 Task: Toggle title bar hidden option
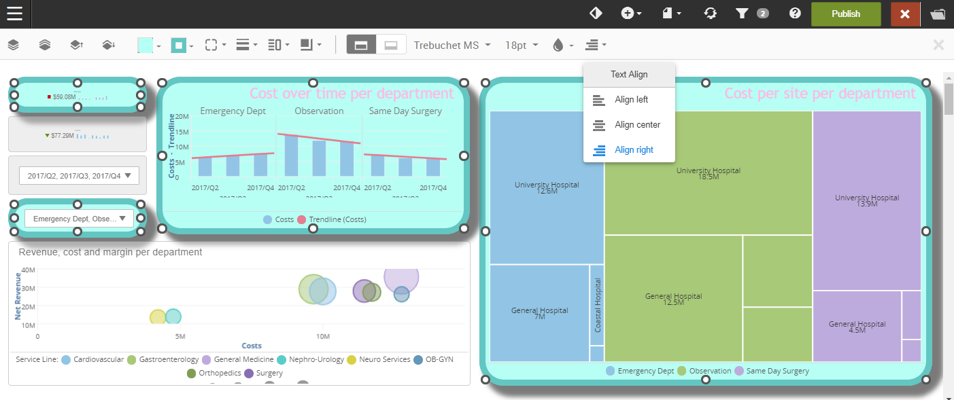coord(391,46)
